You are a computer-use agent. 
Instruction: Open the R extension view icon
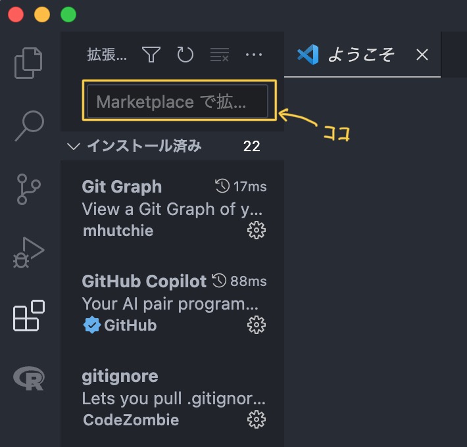pyautogui.click(x=29, y=378)
